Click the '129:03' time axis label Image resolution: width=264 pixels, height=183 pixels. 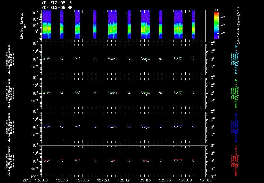[x=144, y=180]
